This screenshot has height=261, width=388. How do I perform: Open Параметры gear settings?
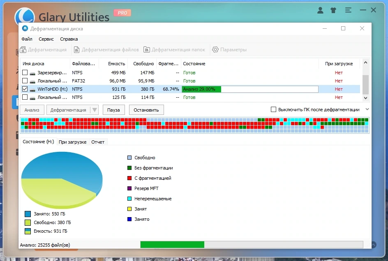click(x=229, y=50)
